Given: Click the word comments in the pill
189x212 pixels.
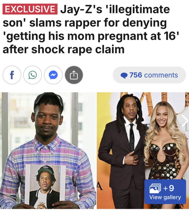Looking at the screenshot, I should click(161, 75).
